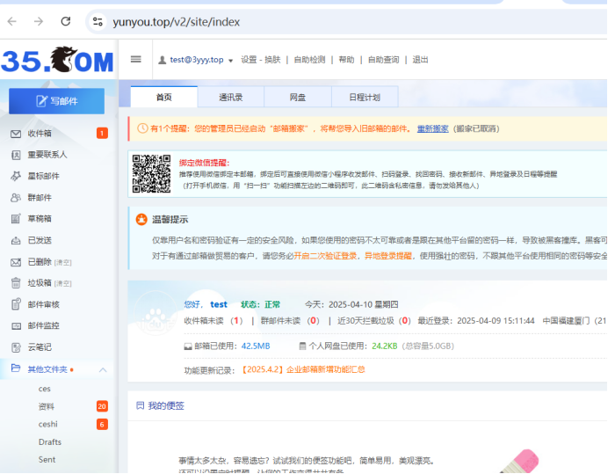Open the 垃圾箱 trash folder
608x474 pixels.
tap(40, 283)
